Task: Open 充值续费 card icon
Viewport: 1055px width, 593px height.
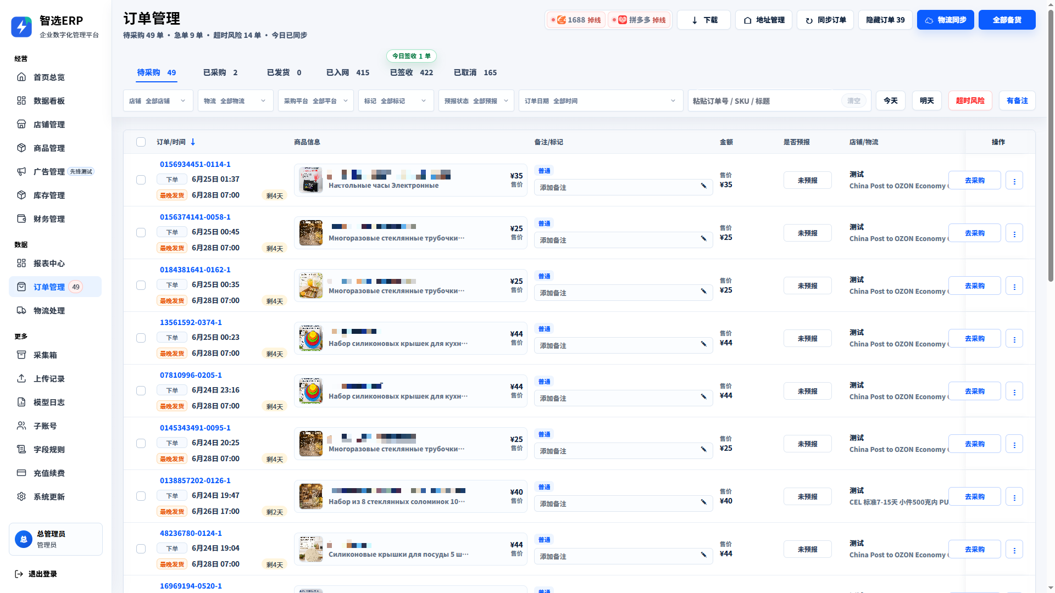Action: tap(21, 473)
